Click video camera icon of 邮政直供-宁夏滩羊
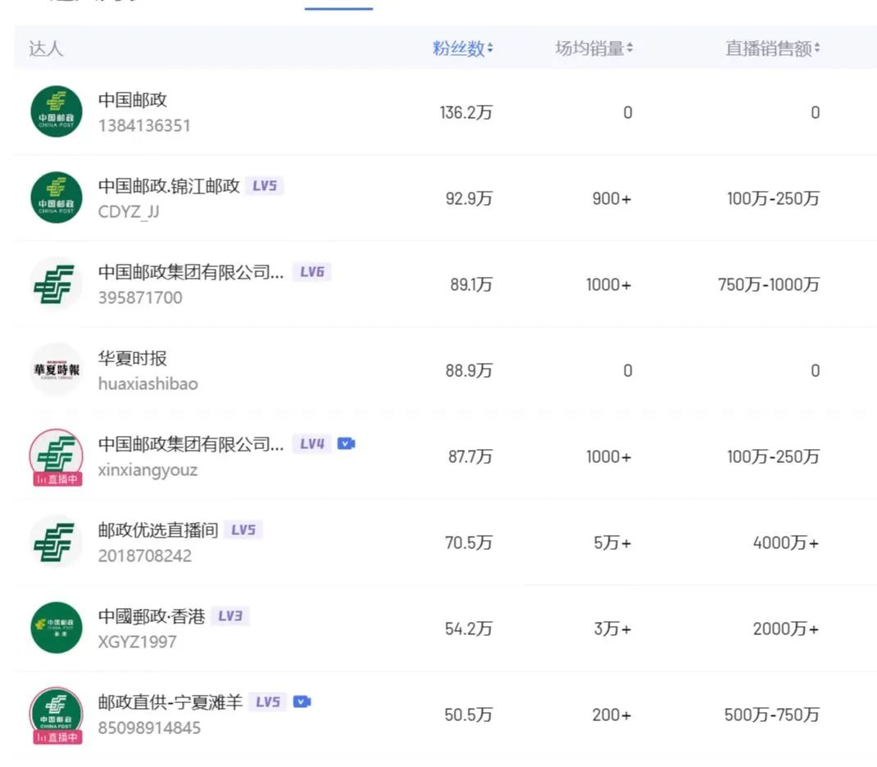Viewport: 877px width, 767px height. point(302,702)
